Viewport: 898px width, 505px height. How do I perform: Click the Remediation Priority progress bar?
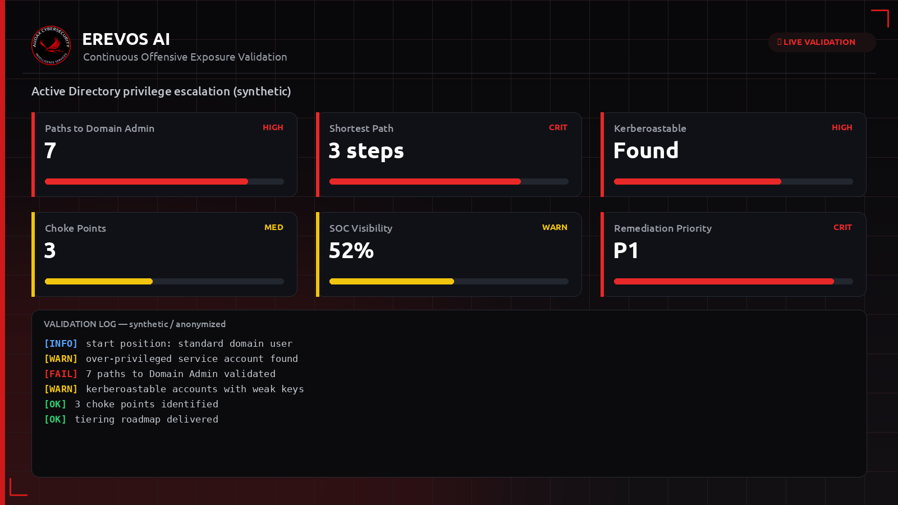click(734, 282)
